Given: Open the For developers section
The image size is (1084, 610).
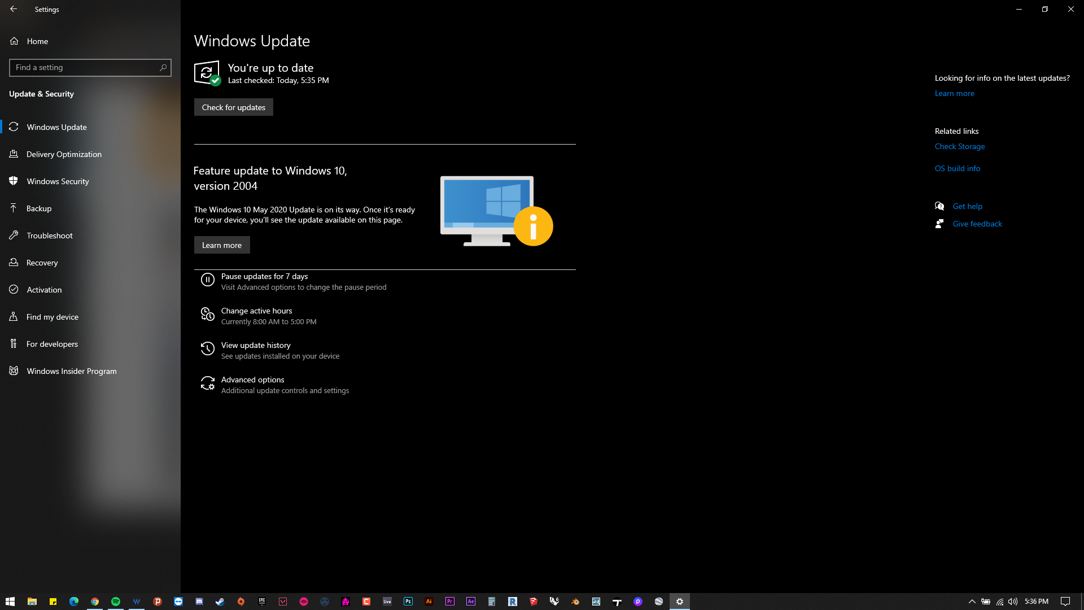Looking at the screenshot, I should tap(53, 343).
